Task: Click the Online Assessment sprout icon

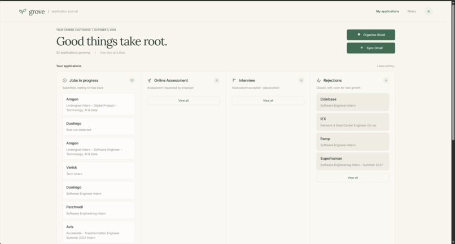Action: [150, 80]
